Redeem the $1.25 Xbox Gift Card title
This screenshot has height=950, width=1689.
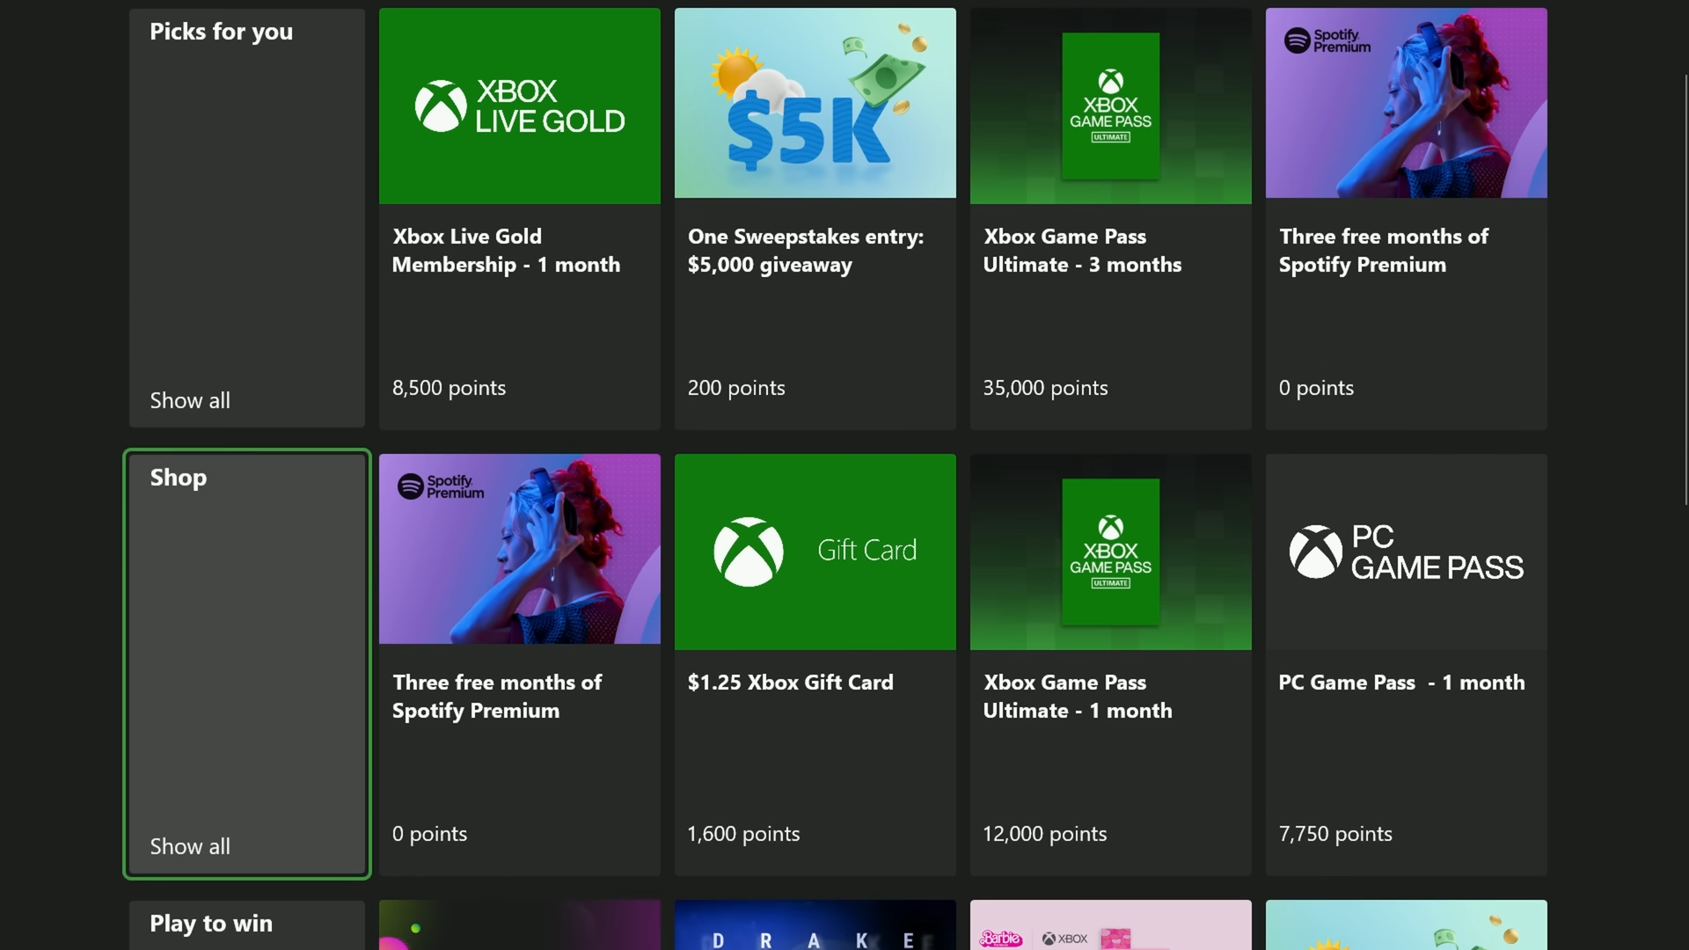790,683
